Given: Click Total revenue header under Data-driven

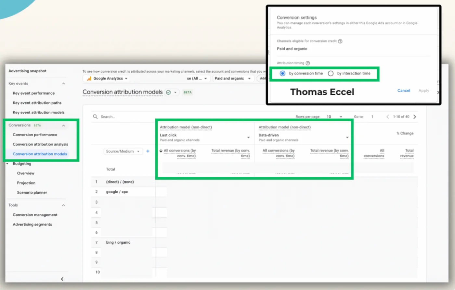Looking at the screenshot, I should [x=329, y=153].
